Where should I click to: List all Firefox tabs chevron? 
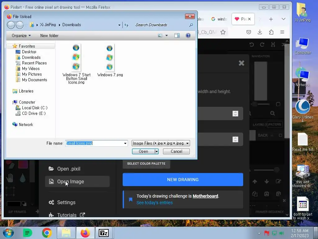284,19
